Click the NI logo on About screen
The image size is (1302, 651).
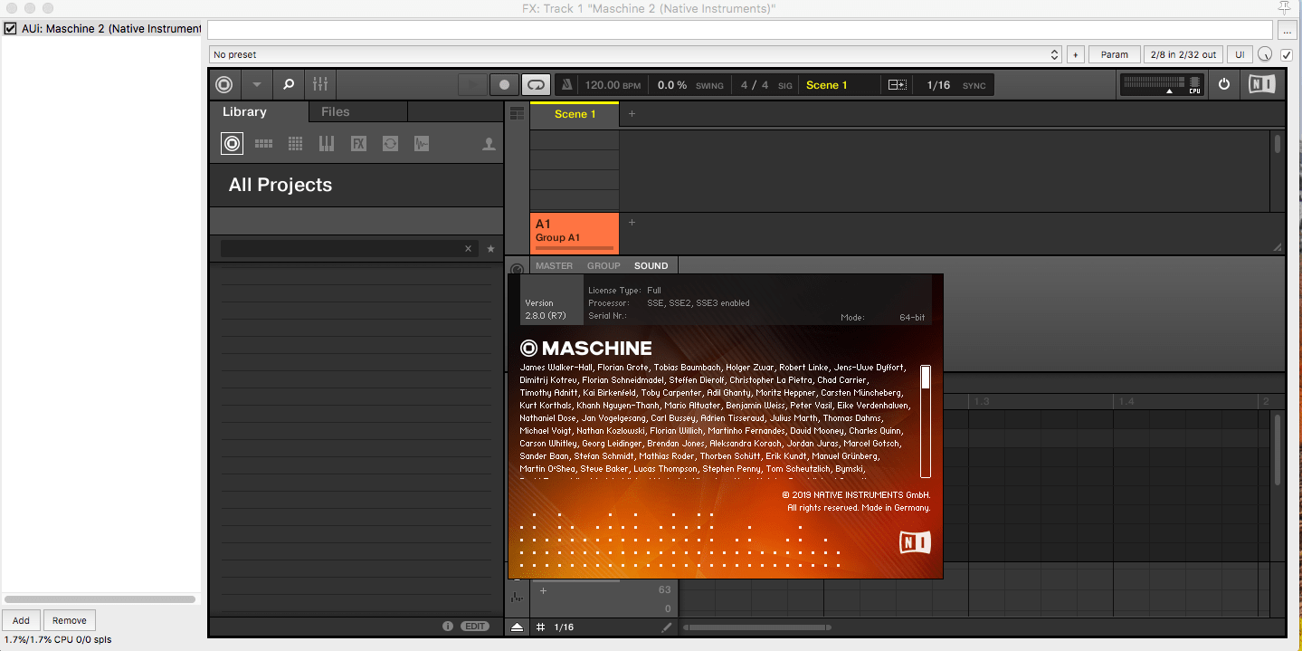[x=915, y=542]
